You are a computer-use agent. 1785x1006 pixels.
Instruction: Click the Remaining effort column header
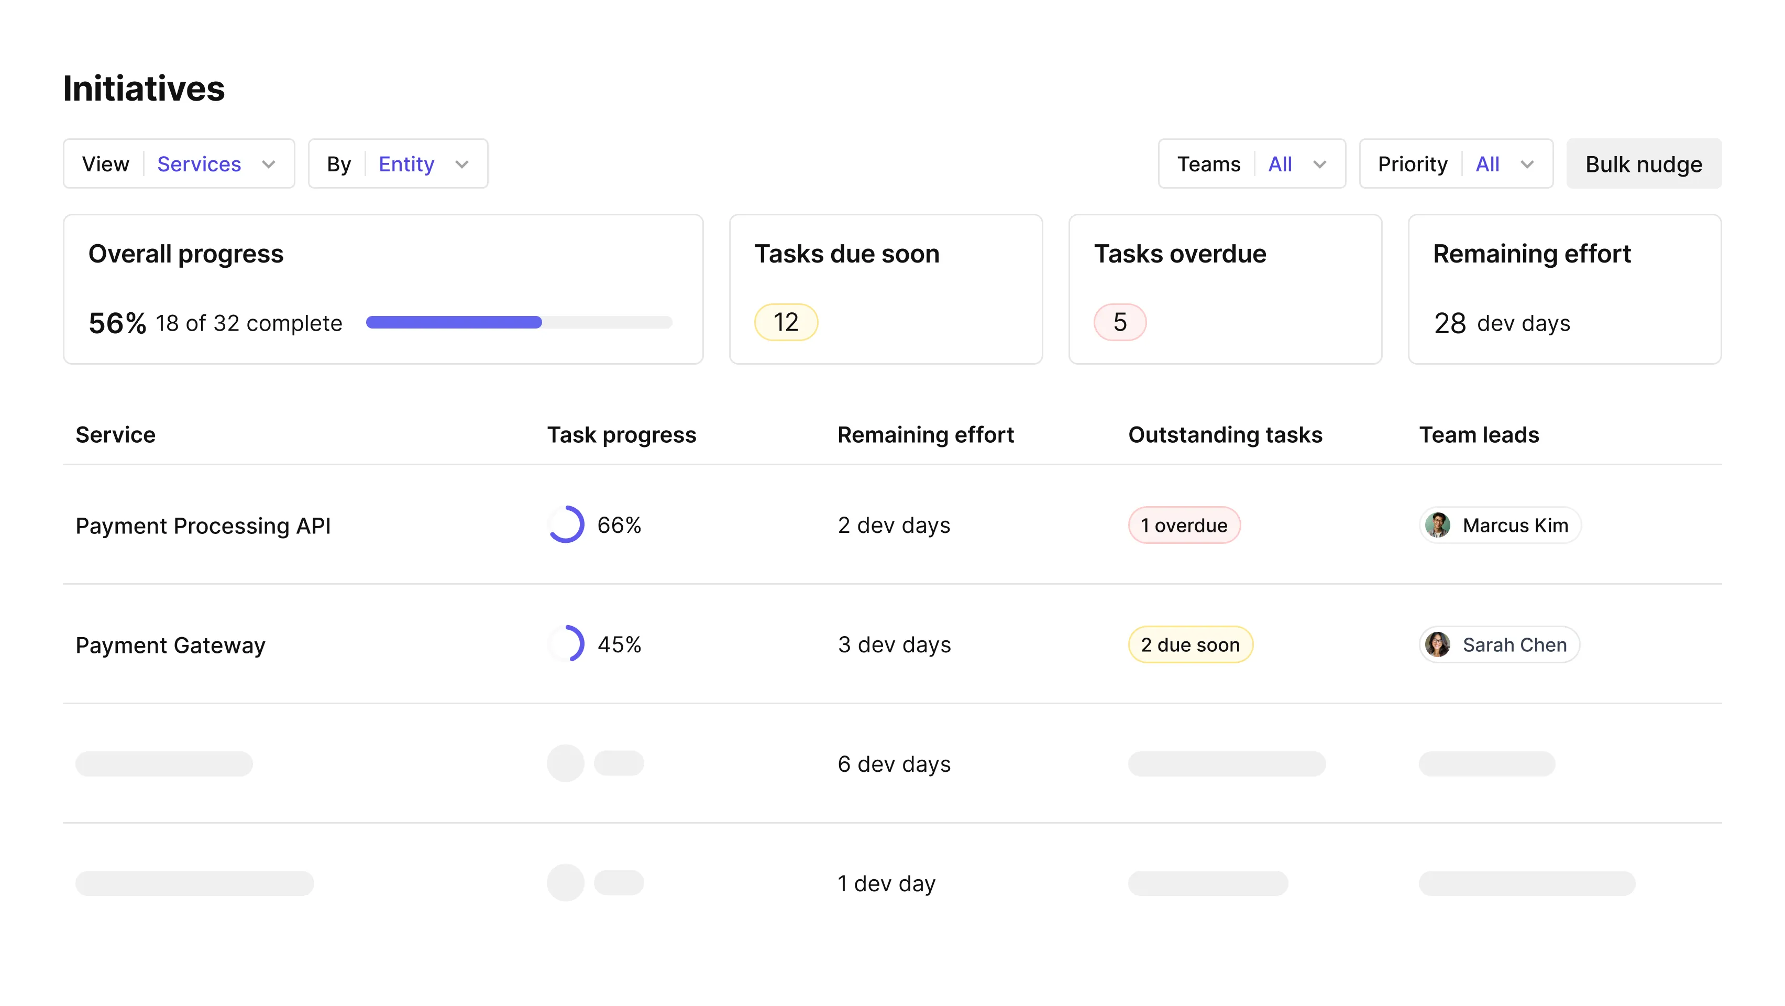point(925,435)
